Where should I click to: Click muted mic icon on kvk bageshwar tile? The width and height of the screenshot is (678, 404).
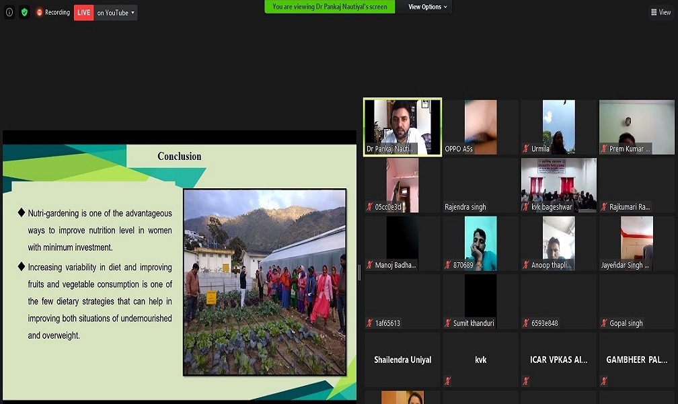tap(526, 207)
